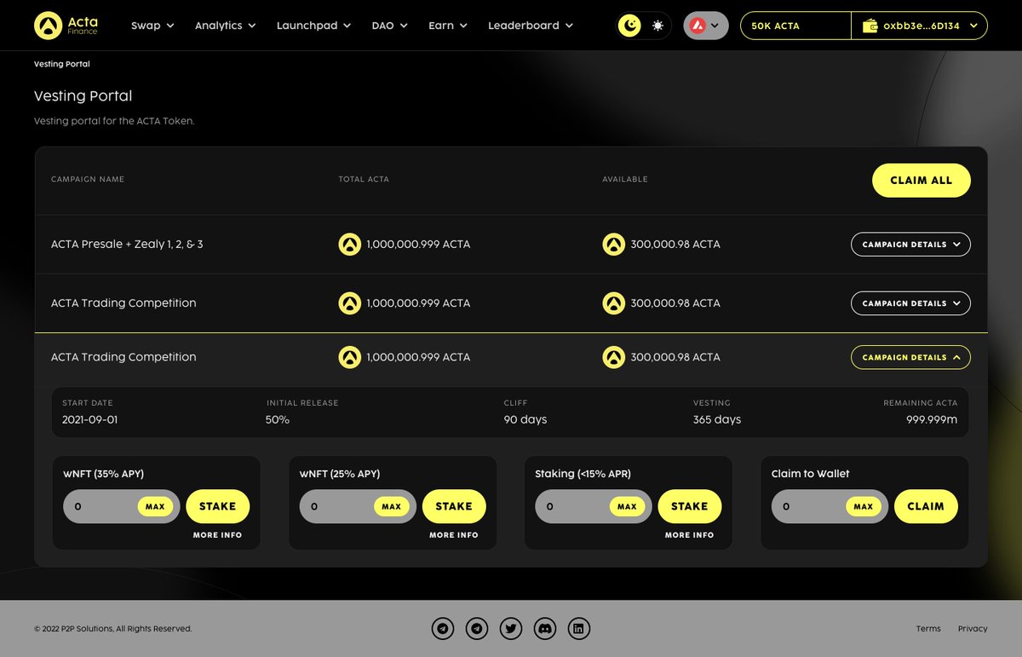The image size is (1022, 657).
Task: Click the 50K ACTA balance
Action: click(x=795, y=26)
